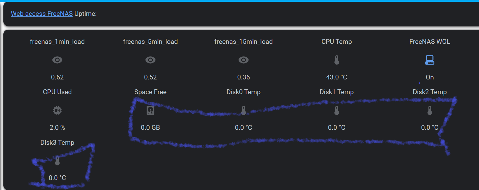Open the 0.0 GB Space Free value

(x=150, y=127)
